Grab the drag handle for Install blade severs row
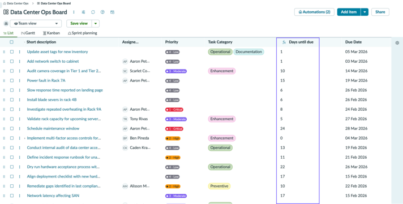Viewport: 403px width, 204px height. click(4, 100)
